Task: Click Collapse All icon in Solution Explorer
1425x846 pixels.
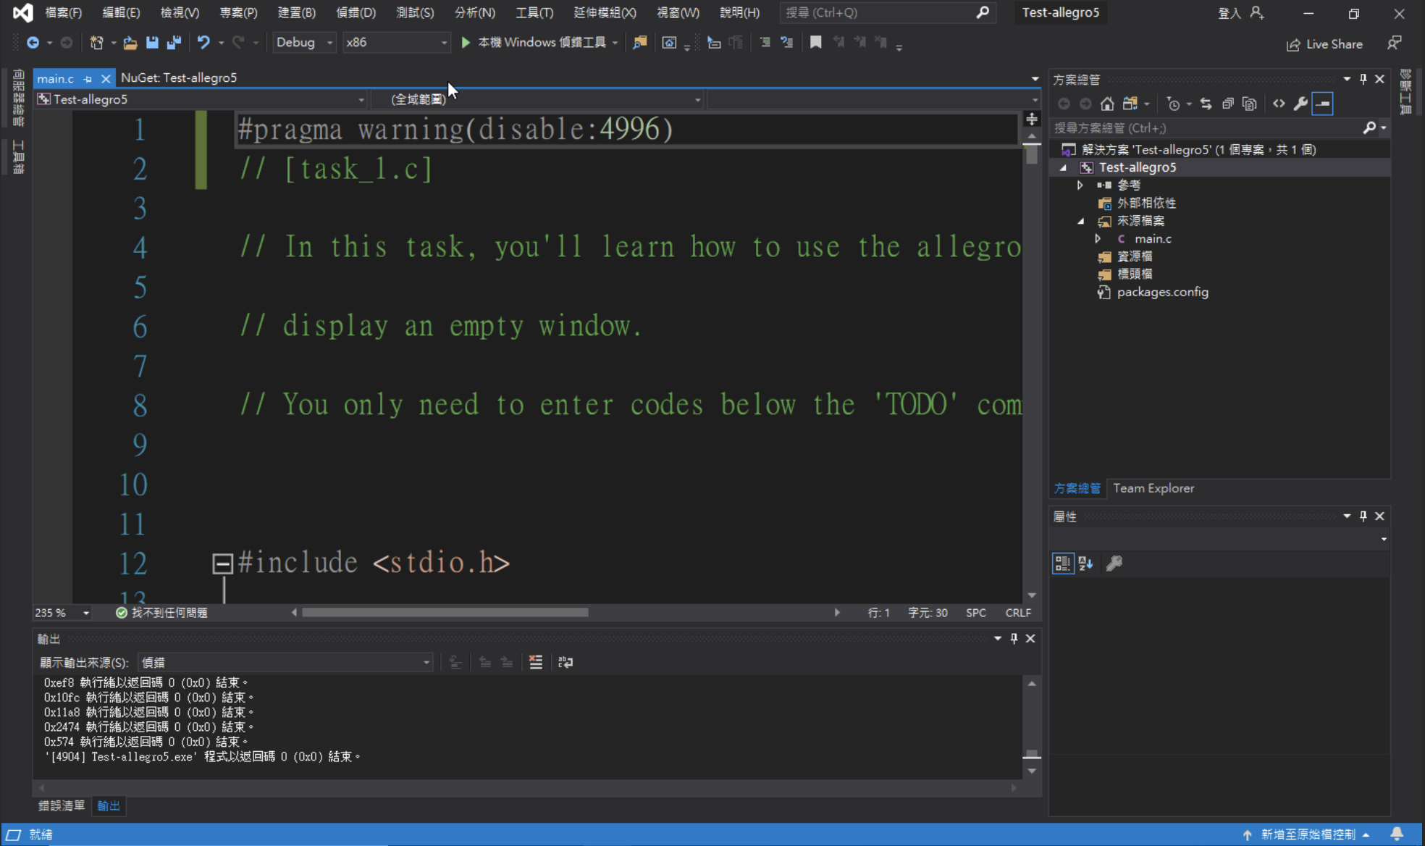Action: 1228,104
